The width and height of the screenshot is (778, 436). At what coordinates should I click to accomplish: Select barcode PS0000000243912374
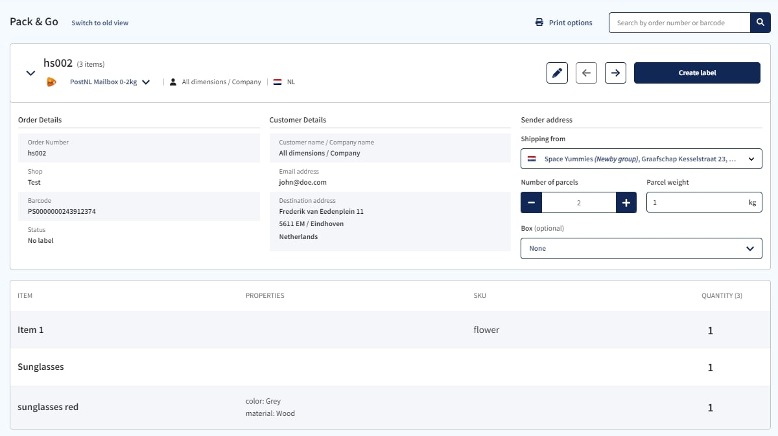point(62,212)
